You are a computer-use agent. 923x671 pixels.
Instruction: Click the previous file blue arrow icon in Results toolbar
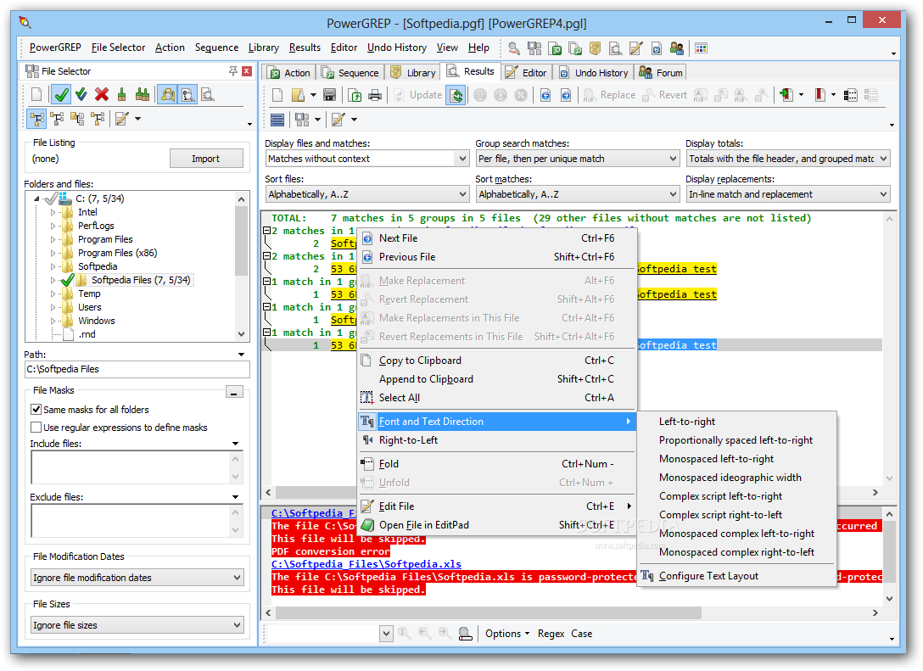coord(545,95)
